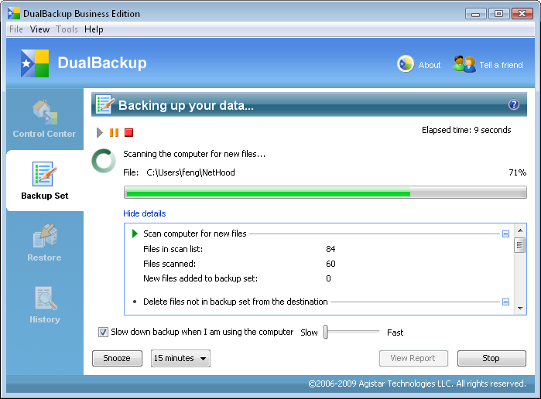
Task: Click the notepad icon beside Backing up your data
Action: [105, 104]
